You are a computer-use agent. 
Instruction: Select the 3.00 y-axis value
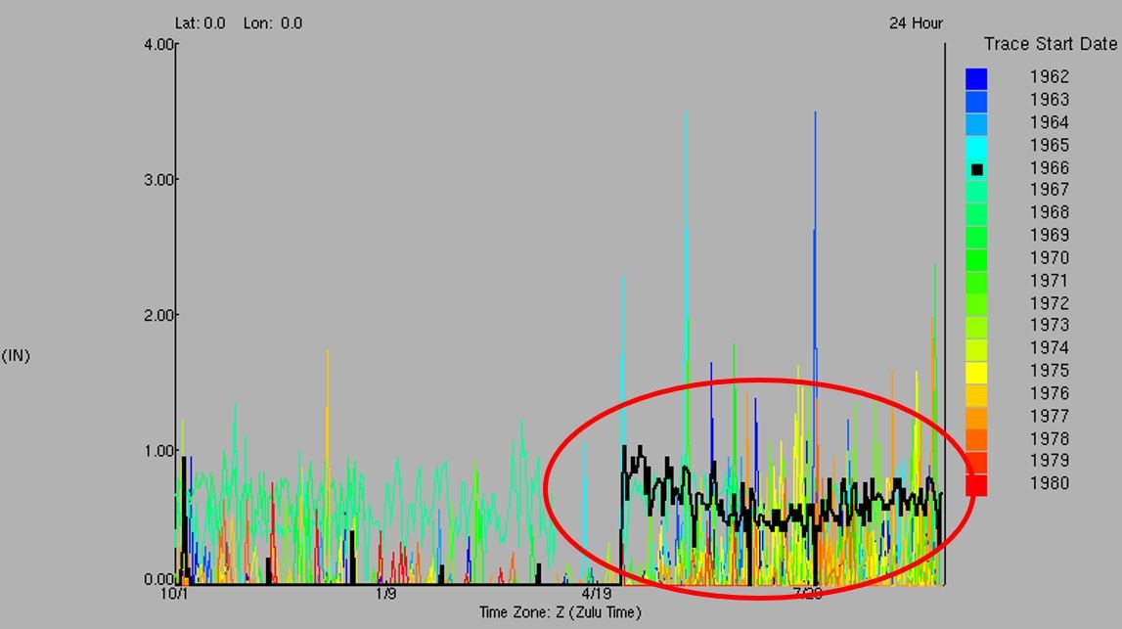[x=158, y=180]
